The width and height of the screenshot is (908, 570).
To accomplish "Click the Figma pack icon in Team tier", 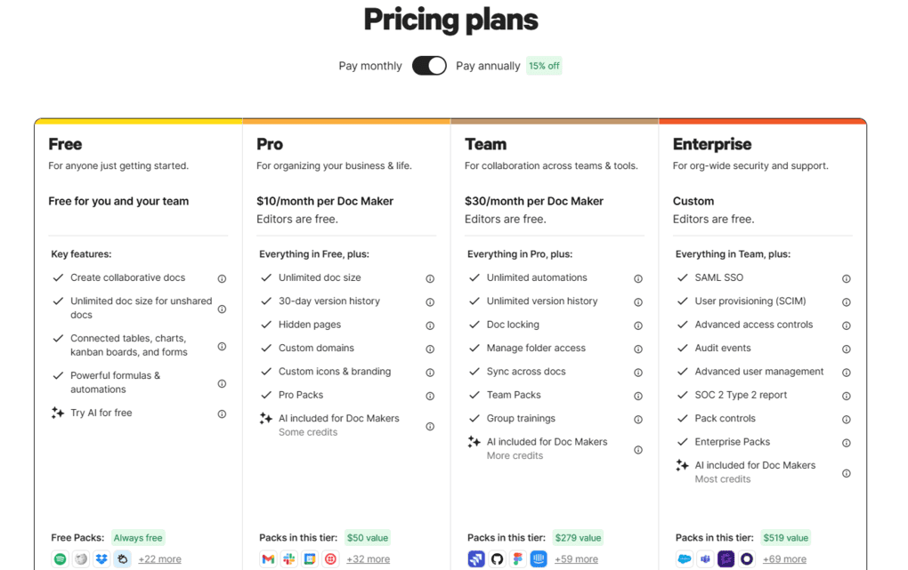I will (x=518, y=558).
